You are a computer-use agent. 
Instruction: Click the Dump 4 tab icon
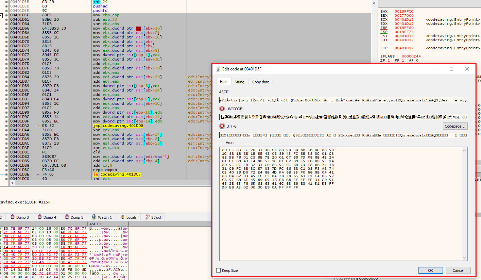point(40,217)
